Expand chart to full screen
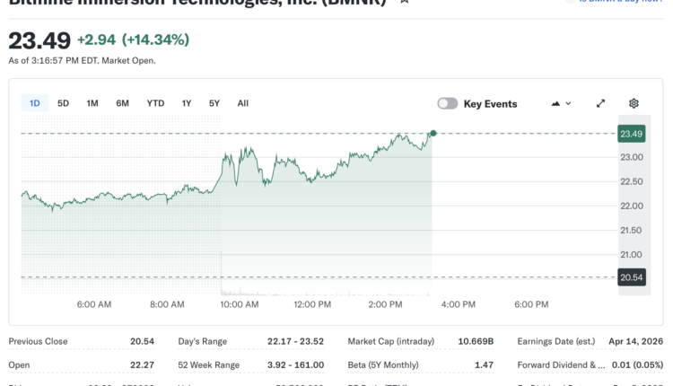 pos(600,103)
